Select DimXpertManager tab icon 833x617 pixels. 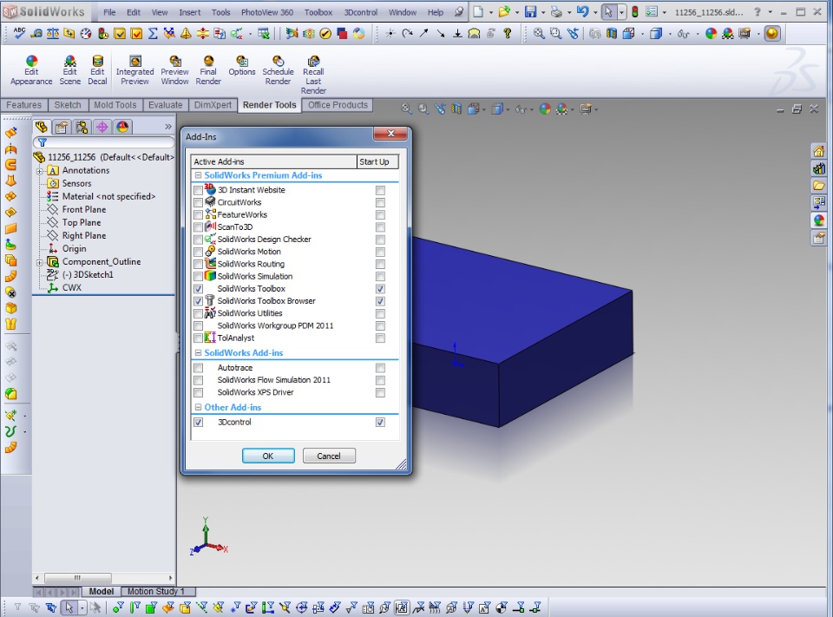click(x=102, y=127)
